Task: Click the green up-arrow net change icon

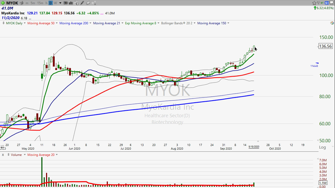Action: 315,8
